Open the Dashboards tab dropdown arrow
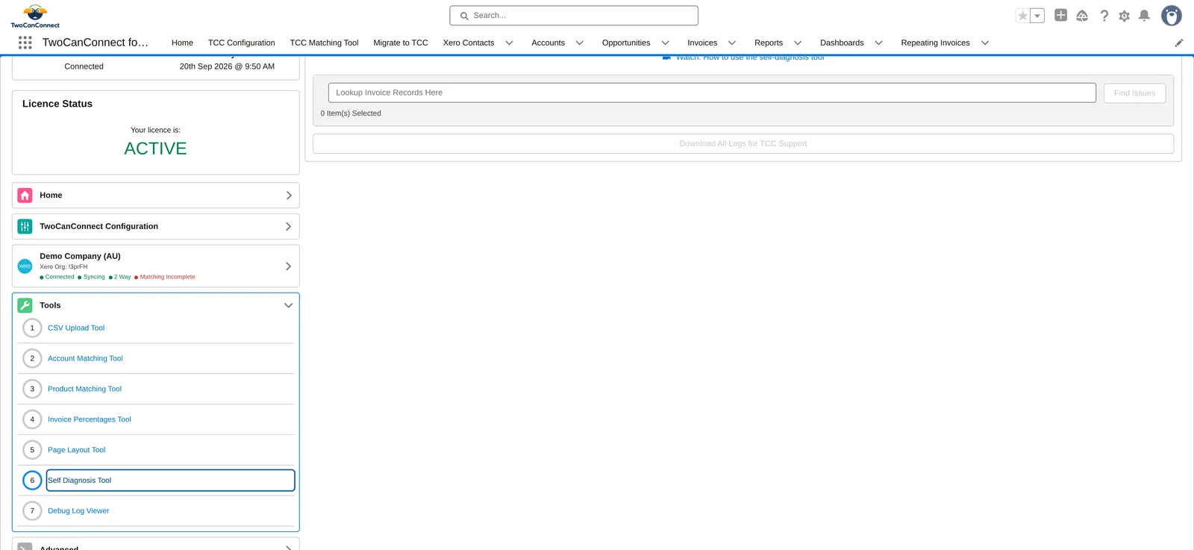 coord(879,43)
